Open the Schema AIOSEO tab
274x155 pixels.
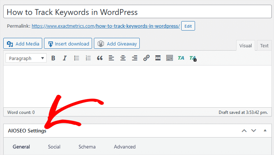click(x=87, y=147)
